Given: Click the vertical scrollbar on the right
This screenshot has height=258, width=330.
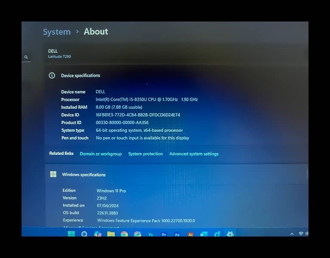Looking at the screenshot, I should coord(307,173).
